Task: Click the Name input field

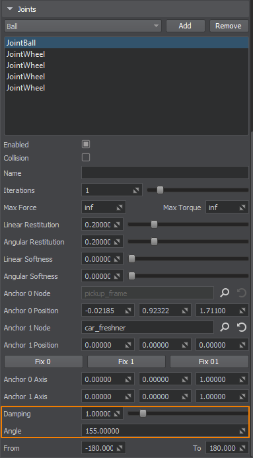Action: click(x=165, y=173)
